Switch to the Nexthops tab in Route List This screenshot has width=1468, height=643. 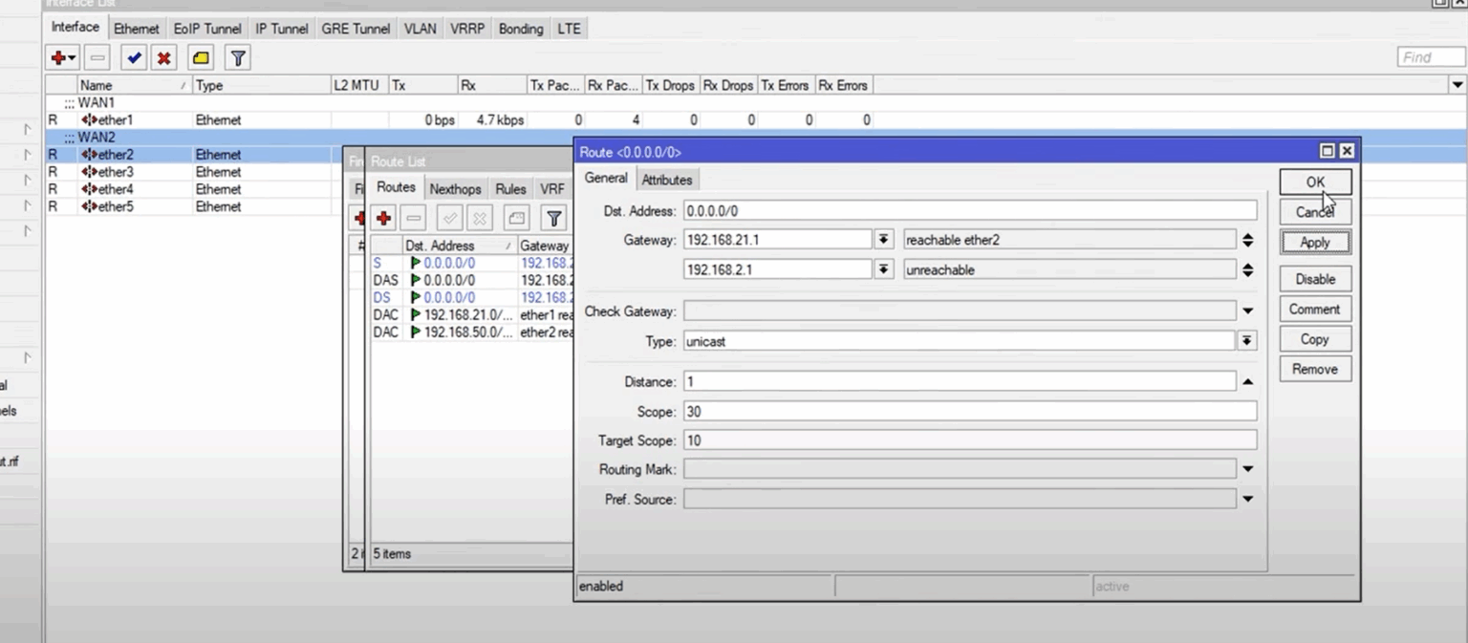[x=455, y=189]
